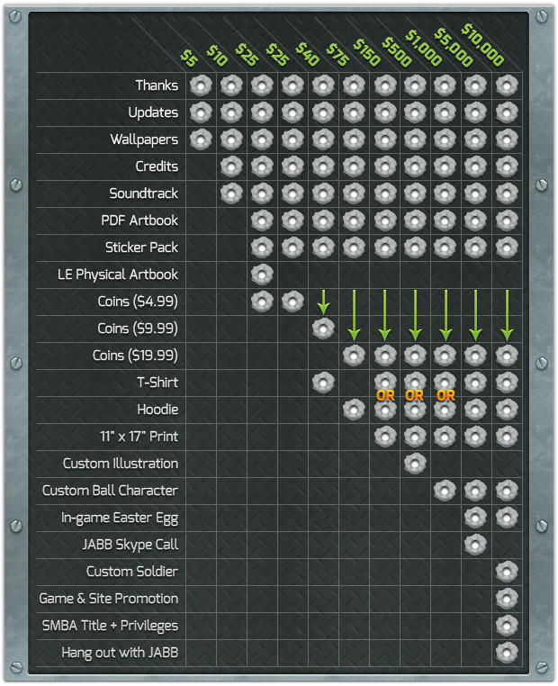Click the first orange OR label
The image size is (558, 686).
pyautogui.click(x=385, y=396)
